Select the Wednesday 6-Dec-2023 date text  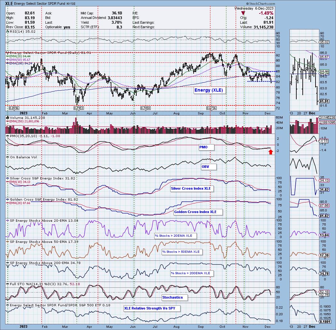[x=254, y=8]
